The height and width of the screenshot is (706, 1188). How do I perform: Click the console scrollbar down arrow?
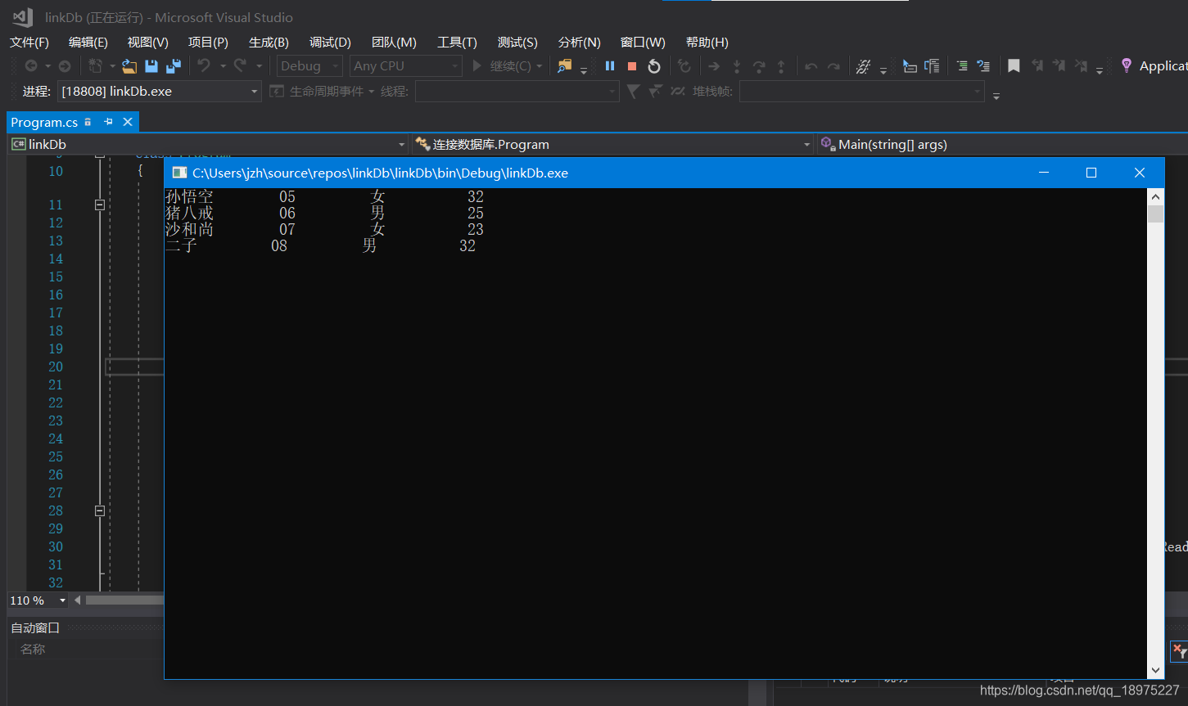[1155, 670]
